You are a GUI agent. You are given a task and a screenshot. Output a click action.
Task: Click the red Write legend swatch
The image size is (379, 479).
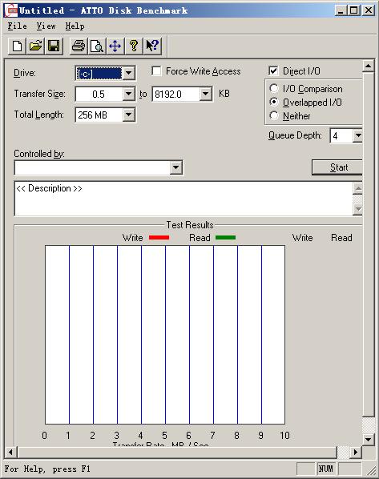159,237
